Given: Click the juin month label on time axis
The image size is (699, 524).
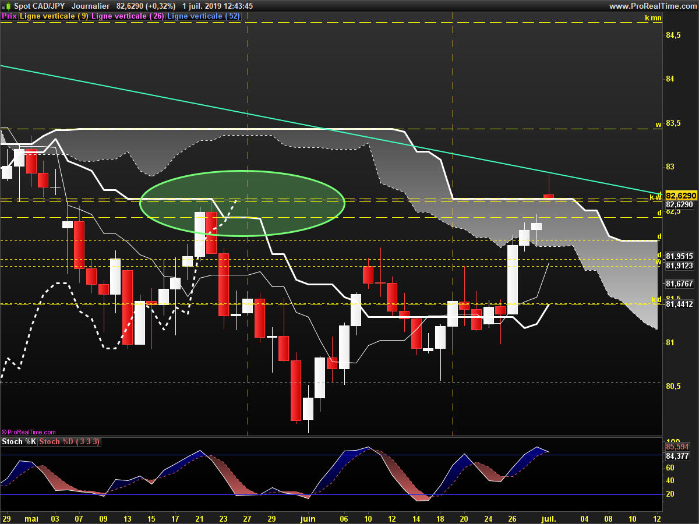Looking at the screenshot, I should (308, 518).
